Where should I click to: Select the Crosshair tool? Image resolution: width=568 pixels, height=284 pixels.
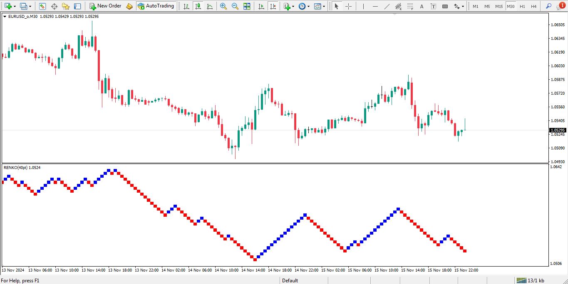coord(349,6)
